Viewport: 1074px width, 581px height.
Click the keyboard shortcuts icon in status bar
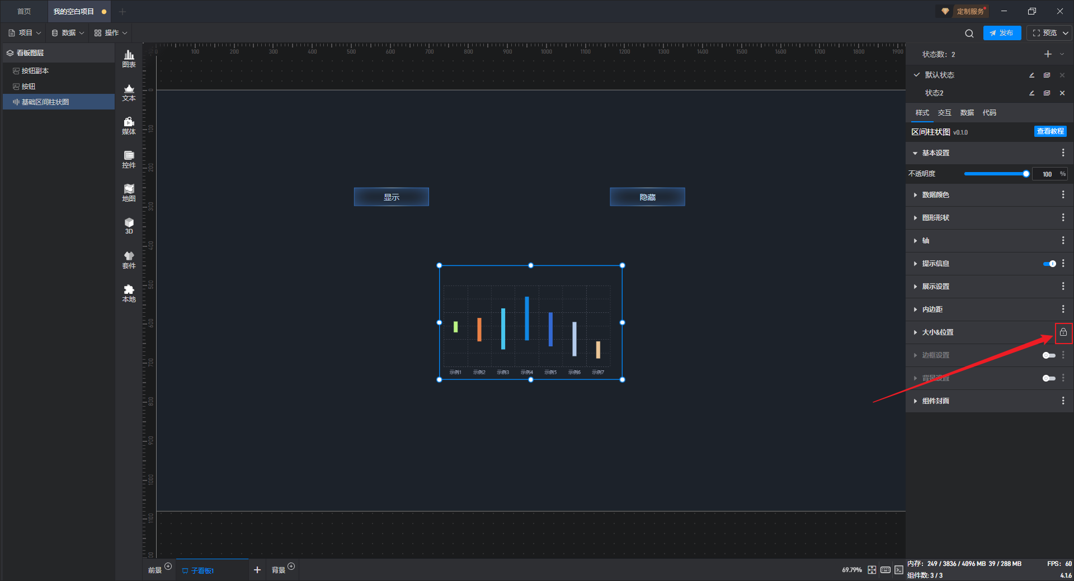[x=885, y=570]
